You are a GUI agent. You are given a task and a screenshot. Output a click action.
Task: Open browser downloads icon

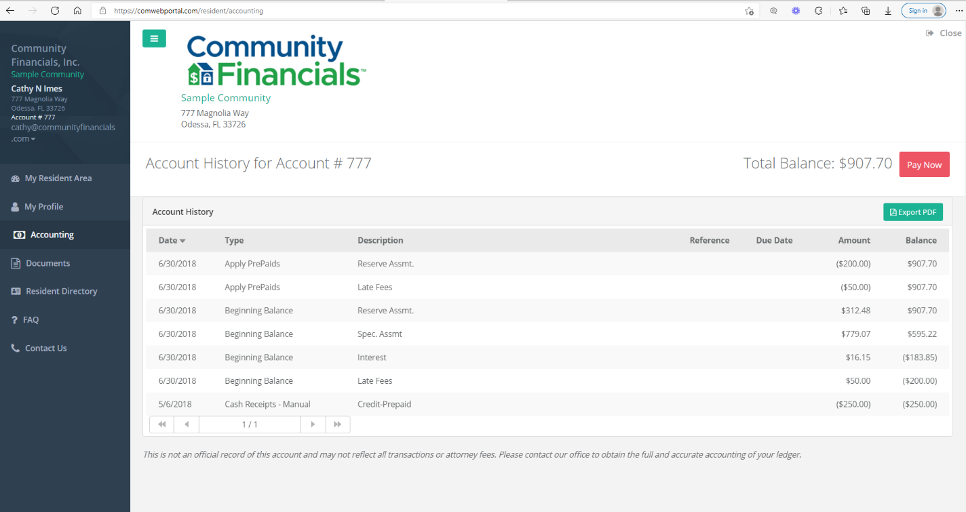pos(888,11)
